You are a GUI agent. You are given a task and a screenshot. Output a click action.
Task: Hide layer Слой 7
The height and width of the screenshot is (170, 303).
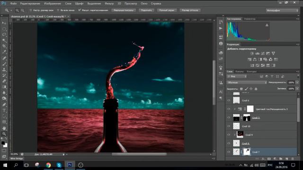click(x=229, y=152)
